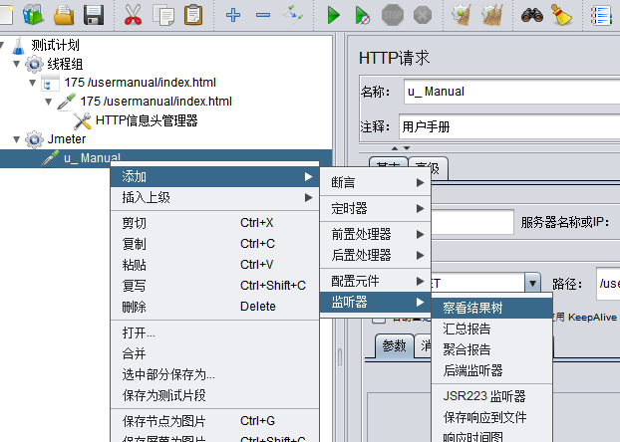The width and height of the screenshot is (620, 442).
Task: Open the 配置元件 submenu
Action: coord(375,282)
